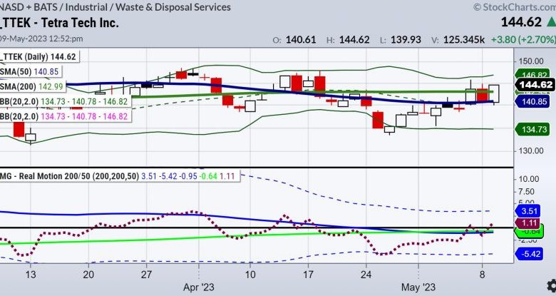Click the May '23 date axis label
Image resolution: width=556 pixels, height=296 pixels.
[x=418, y=287]
